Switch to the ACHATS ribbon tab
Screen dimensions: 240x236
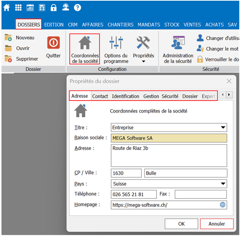coord(214,25)
